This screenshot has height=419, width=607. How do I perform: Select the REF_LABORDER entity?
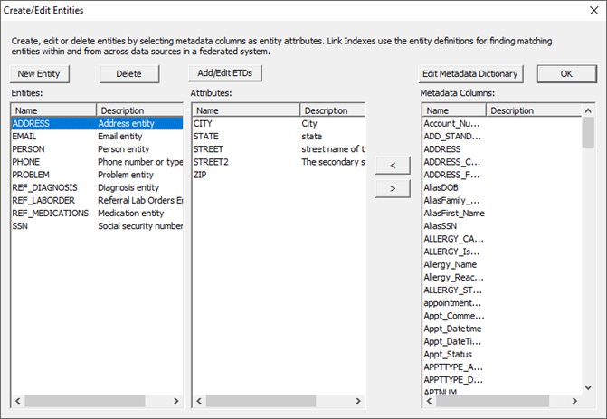tap(97, 200)
